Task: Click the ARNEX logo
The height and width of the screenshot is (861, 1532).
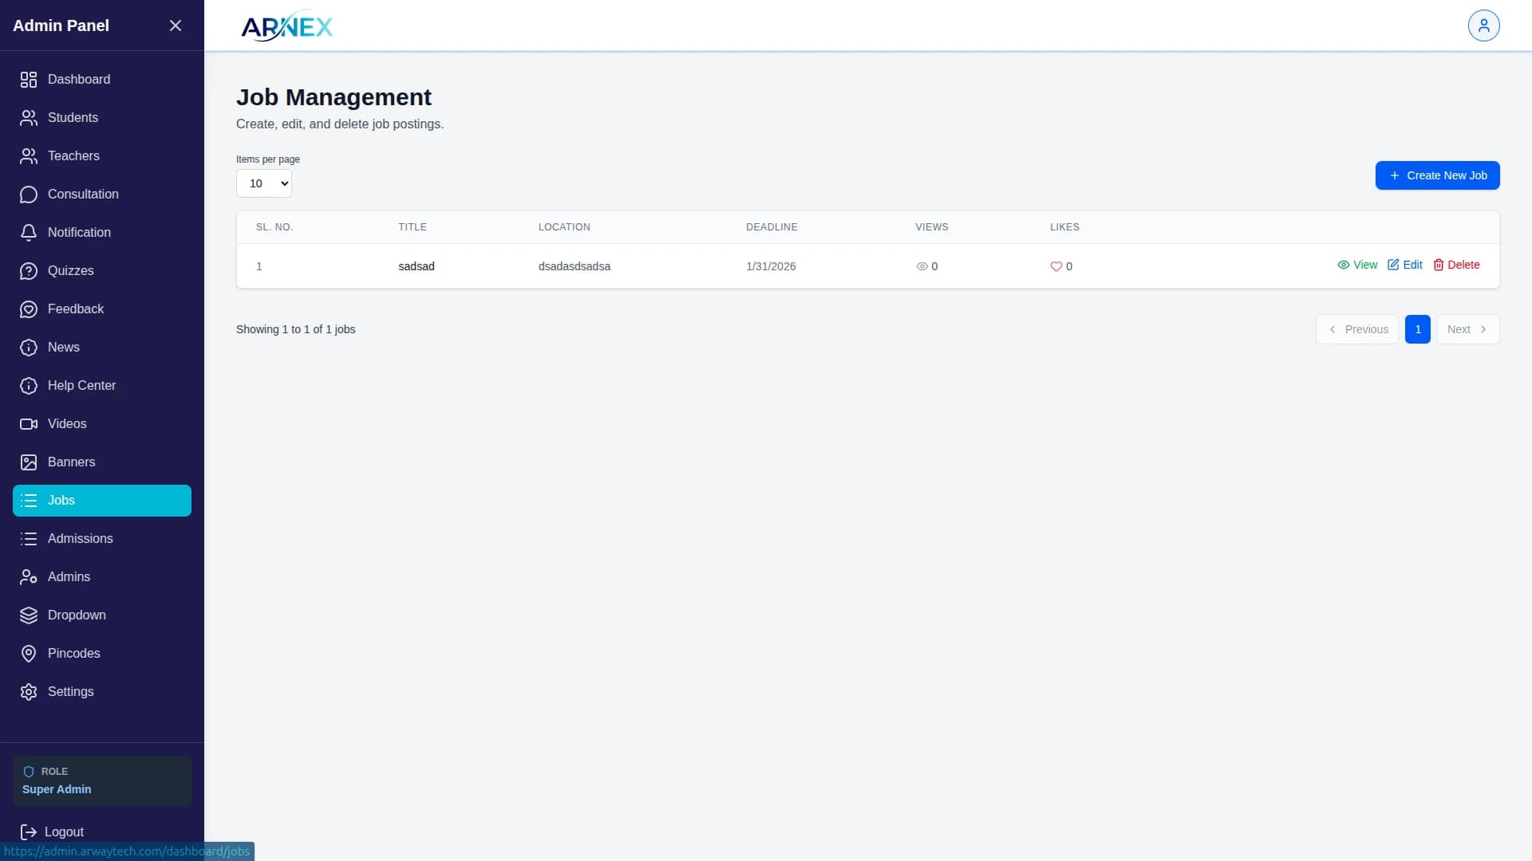Action: click(286, 27)
